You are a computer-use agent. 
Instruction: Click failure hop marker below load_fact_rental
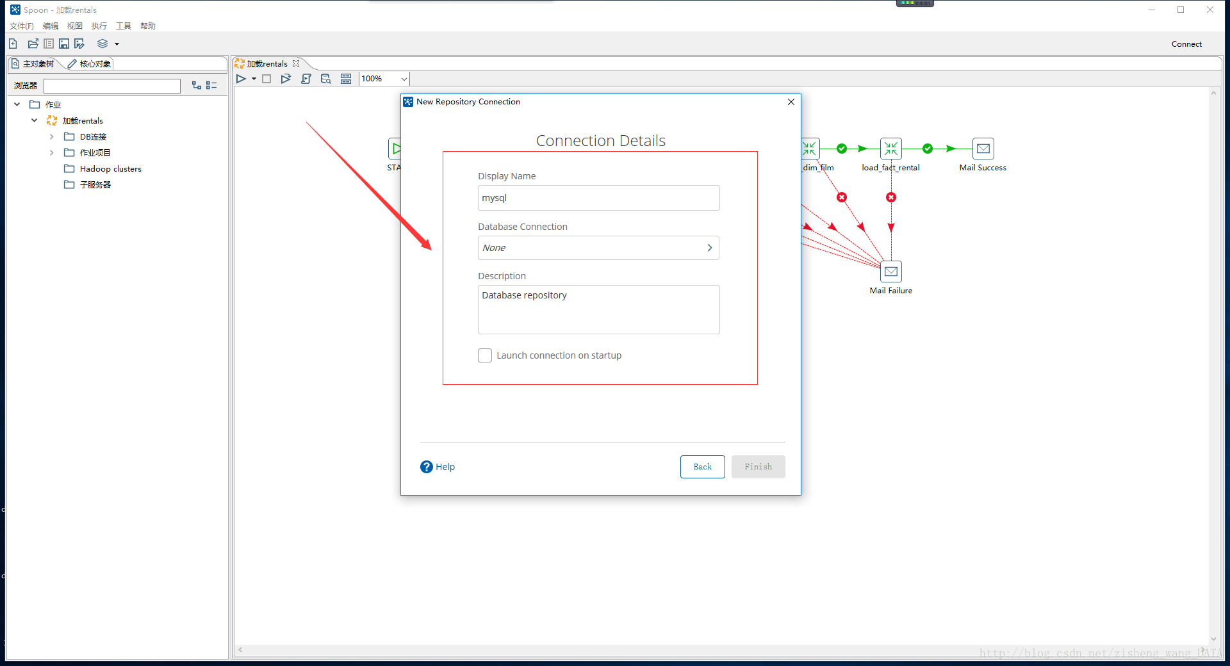tap(891, 197)
